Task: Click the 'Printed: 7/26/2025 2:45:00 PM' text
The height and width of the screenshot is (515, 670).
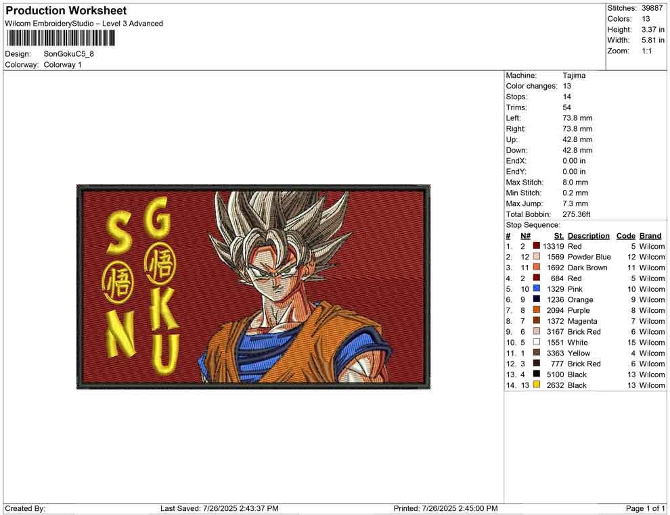Action: (446, 508)
